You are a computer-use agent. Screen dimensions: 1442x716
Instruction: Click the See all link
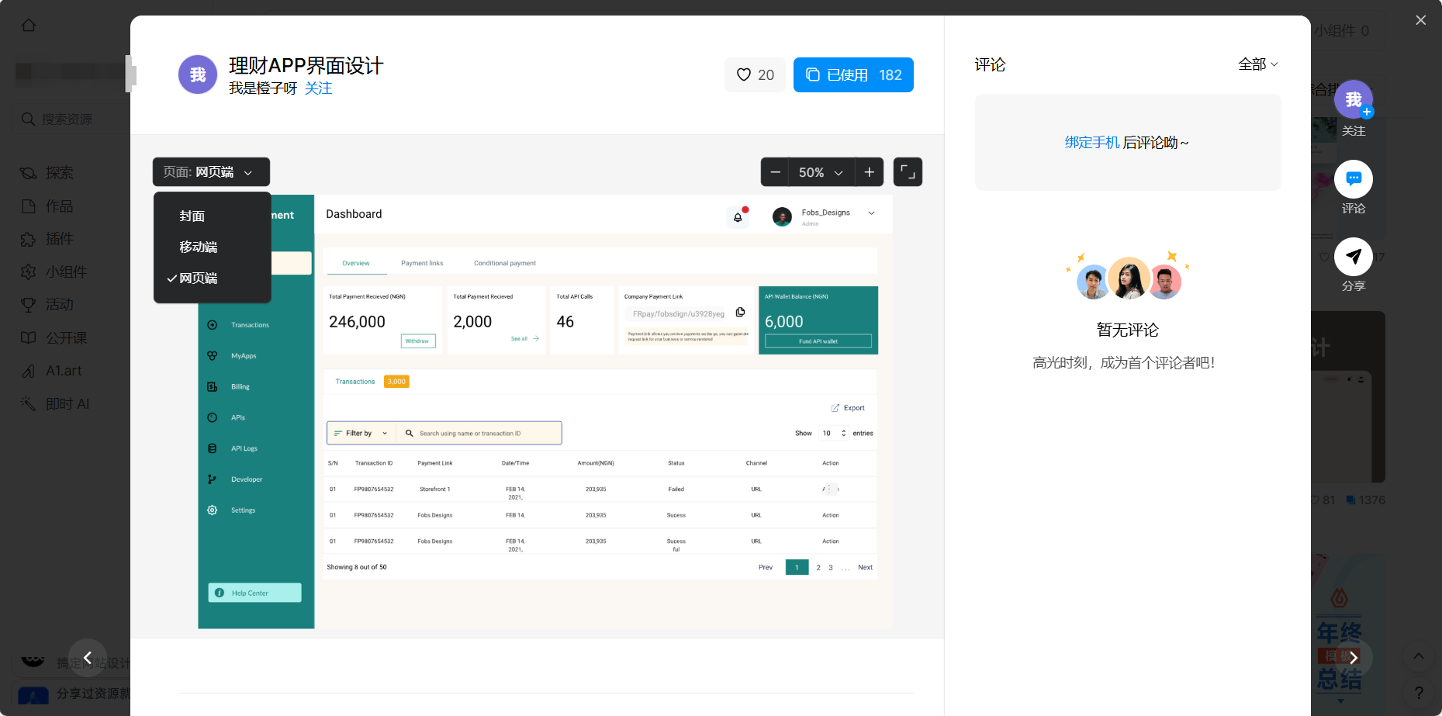coord(524,339)
